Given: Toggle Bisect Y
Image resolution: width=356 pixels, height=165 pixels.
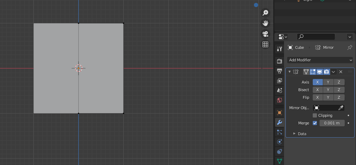Looking at the screenshot, I should point(328,90).
